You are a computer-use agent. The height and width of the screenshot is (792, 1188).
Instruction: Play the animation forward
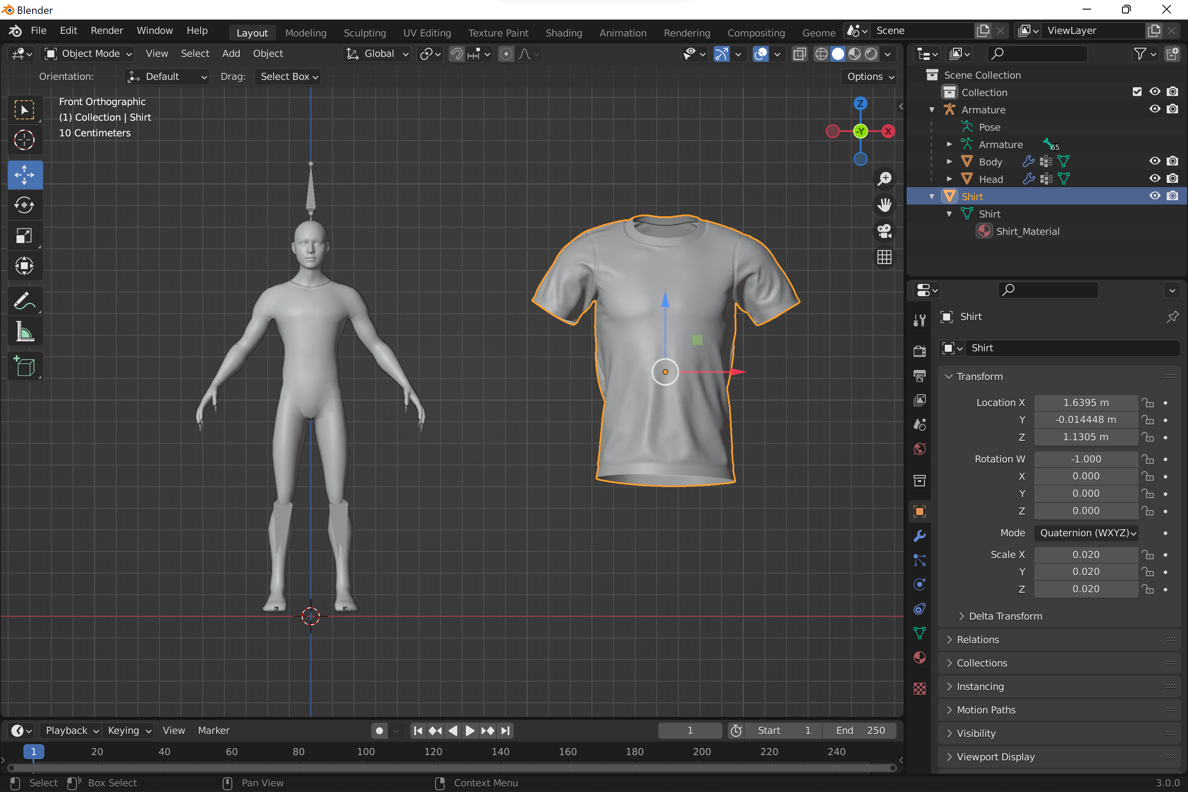pos(470,730)
